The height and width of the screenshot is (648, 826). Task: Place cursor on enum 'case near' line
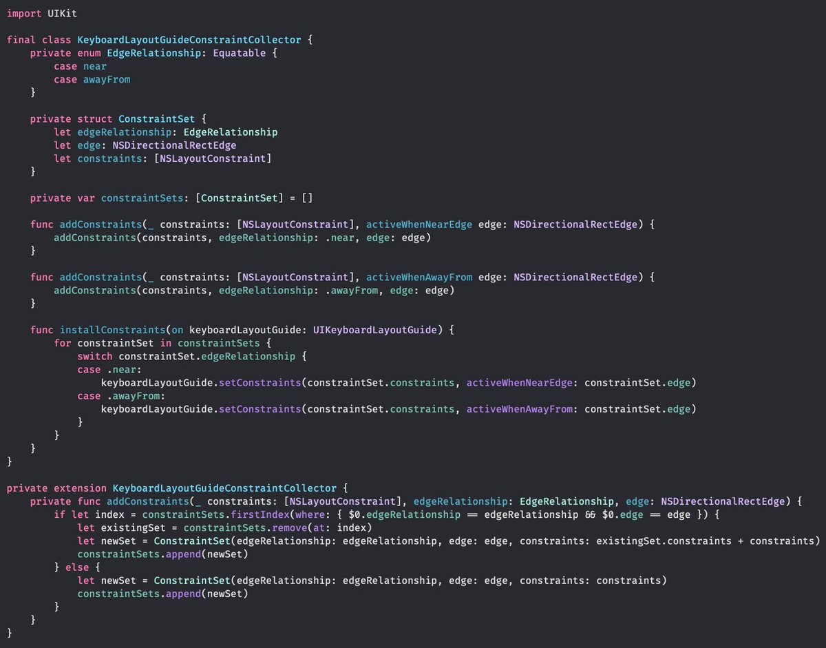(81, 66)
